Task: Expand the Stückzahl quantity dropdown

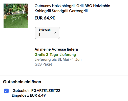Action: click(47, 33)
